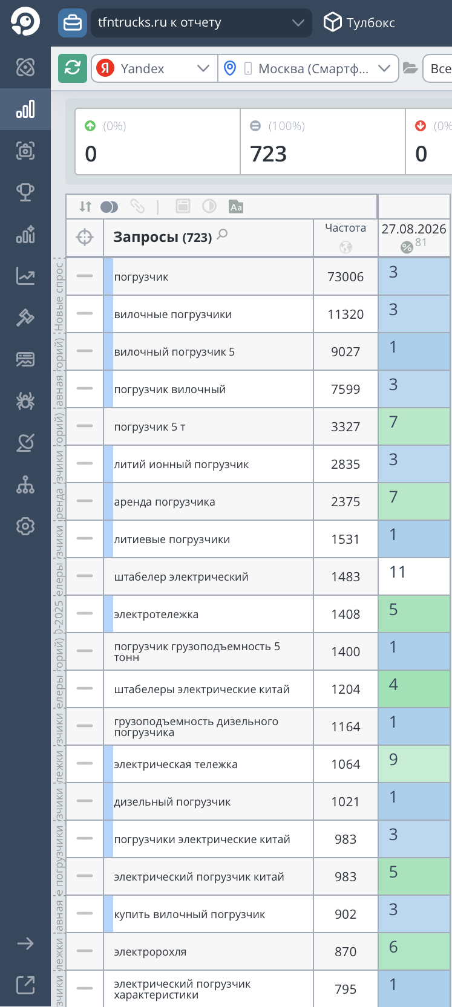Select the query дизельный погрузчик
Screen dimensions: 452x1007
coord(172,802)
